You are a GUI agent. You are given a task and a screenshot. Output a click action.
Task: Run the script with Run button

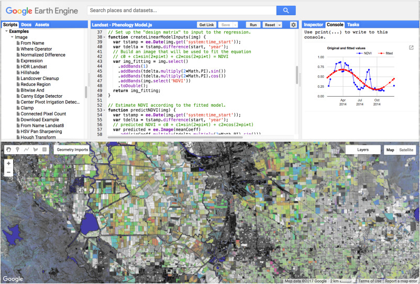point(253,25)
